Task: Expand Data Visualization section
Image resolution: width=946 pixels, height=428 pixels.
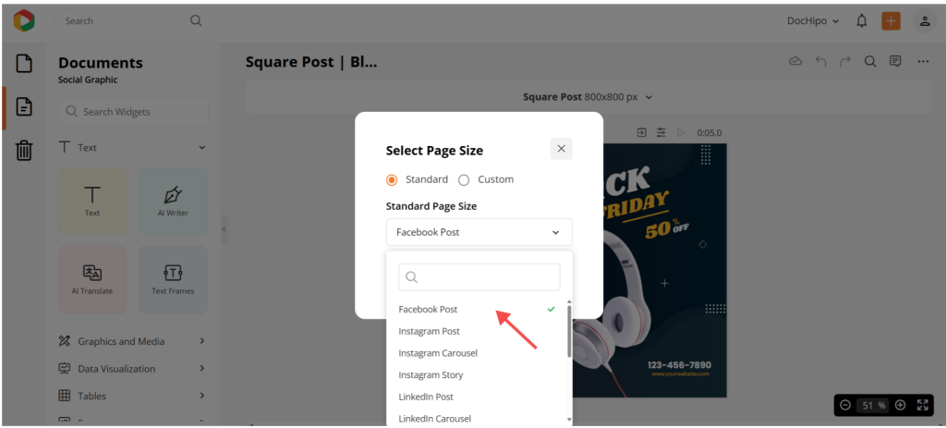Action: click(x=132, y=369)
